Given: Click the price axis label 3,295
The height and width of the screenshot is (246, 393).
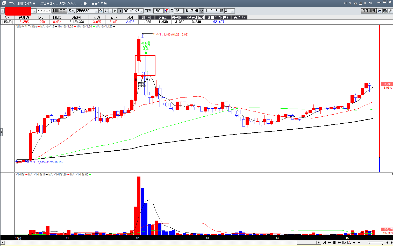Looking at the screenshot, I should pyautogui.click(x=387, y=84).
